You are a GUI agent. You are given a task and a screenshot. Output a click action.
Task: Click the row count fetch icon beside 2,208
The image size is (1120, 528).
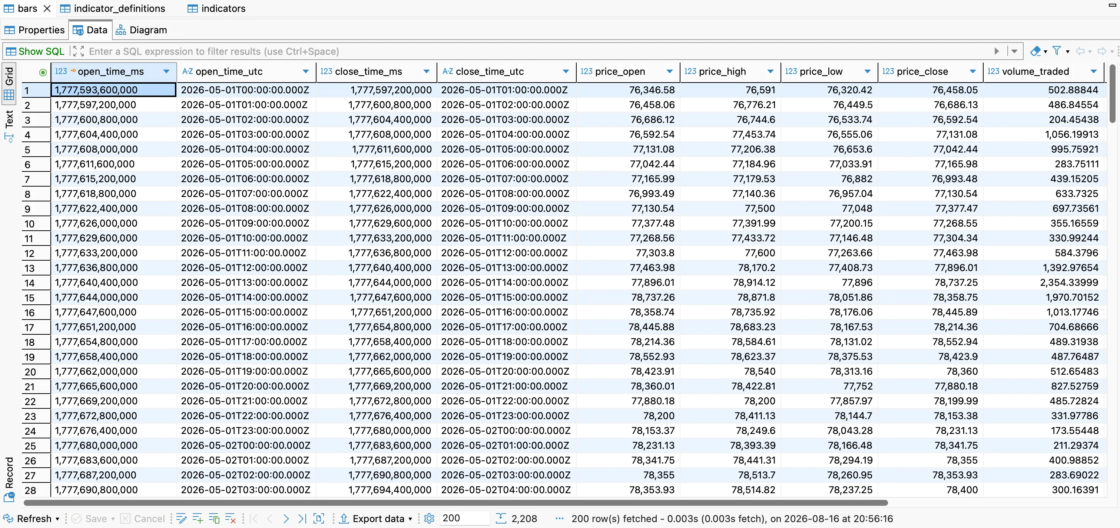(501, 518)
